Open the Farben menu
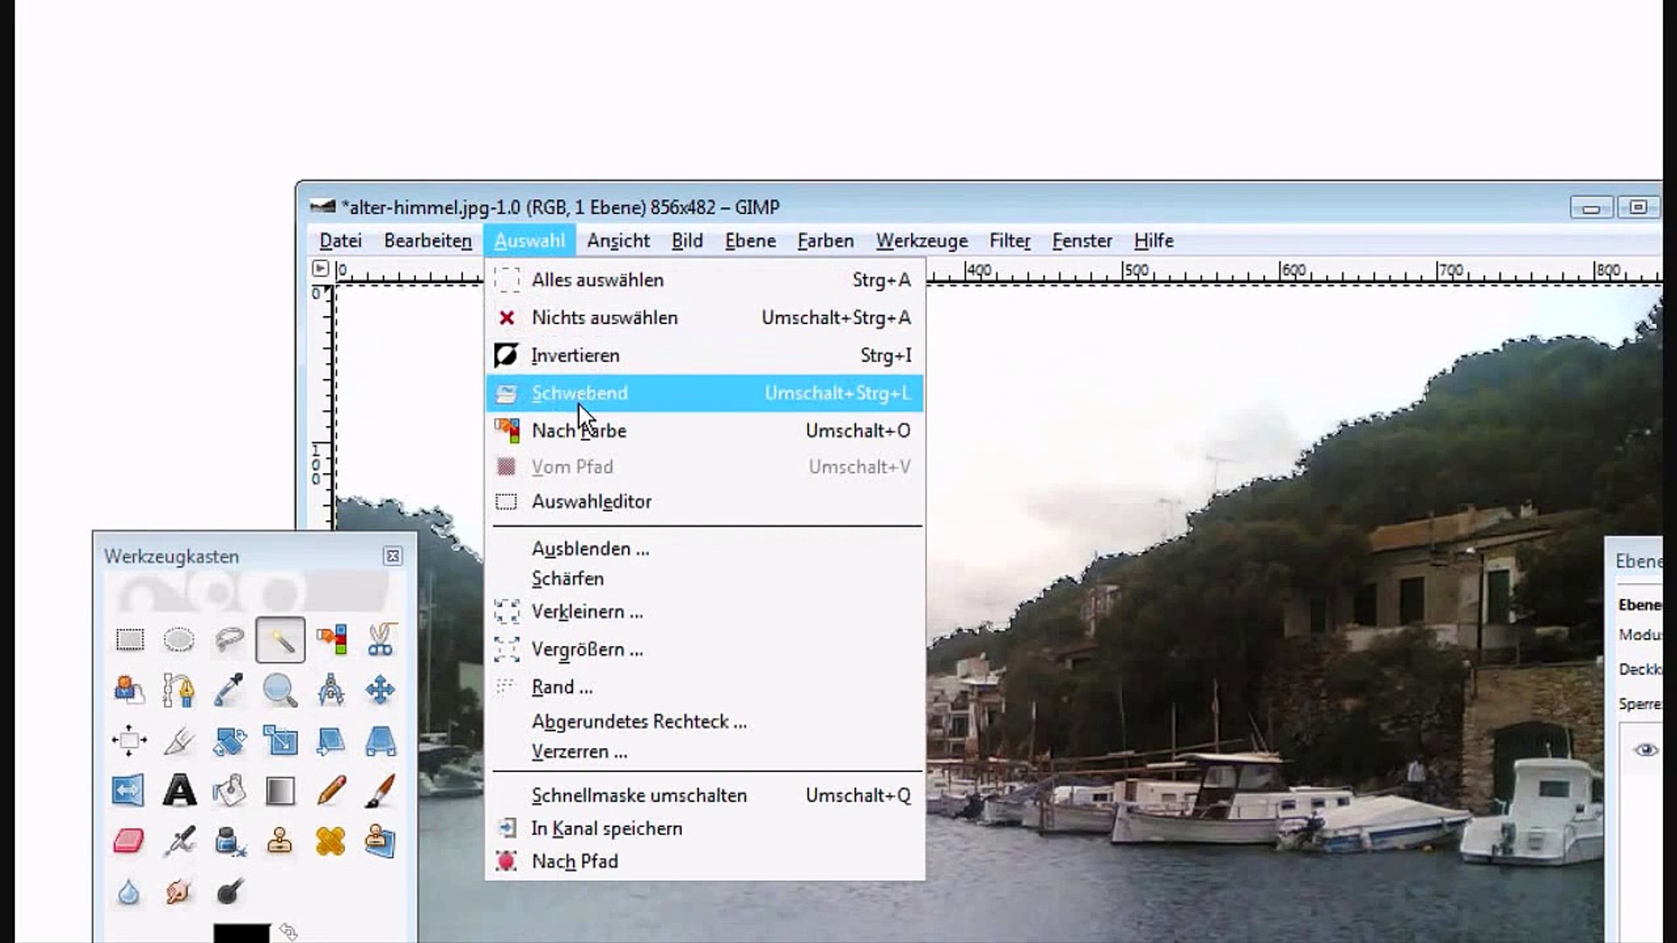This screenshot has width=1677, height=943. point(825,241)
